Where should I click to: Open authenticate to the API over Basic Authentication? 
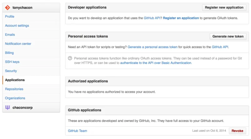[156, 63]
